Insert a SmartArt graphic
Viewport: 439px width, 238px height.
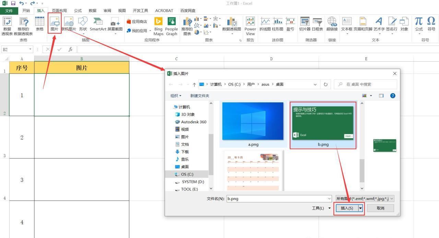click(98, 24)
